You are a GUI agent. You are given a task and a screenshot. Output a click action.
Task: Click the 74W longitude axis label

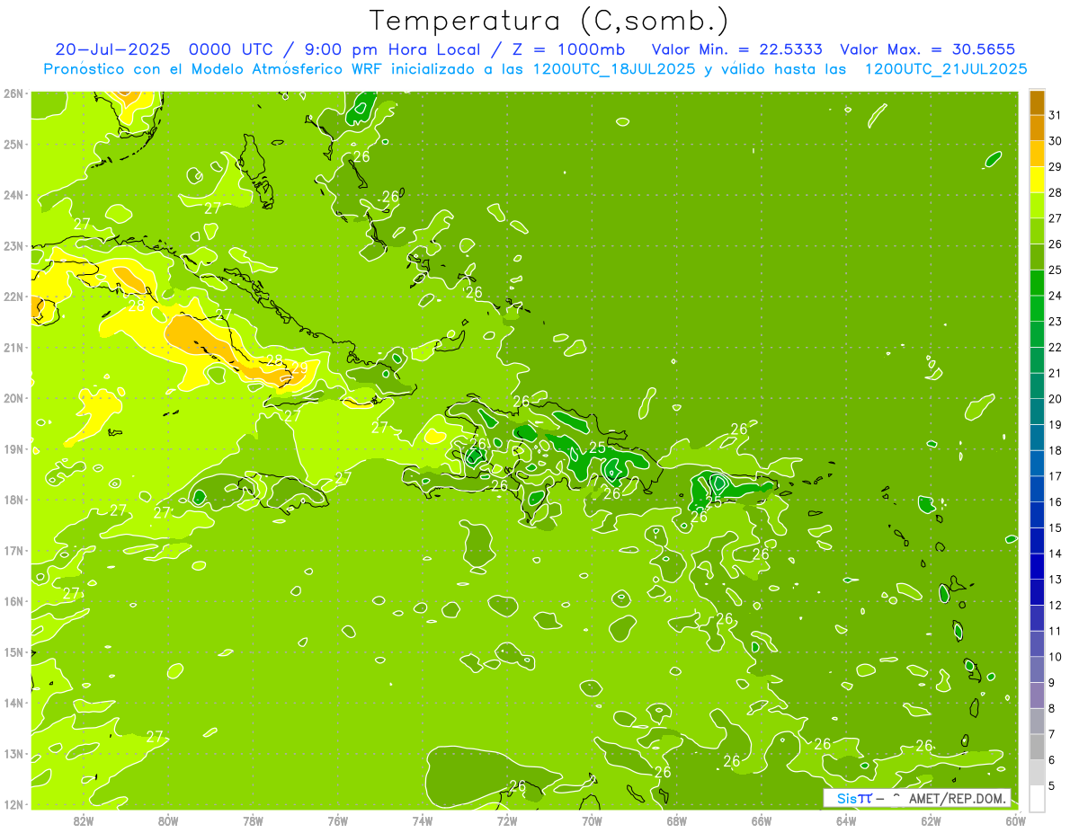click(423, 820)
